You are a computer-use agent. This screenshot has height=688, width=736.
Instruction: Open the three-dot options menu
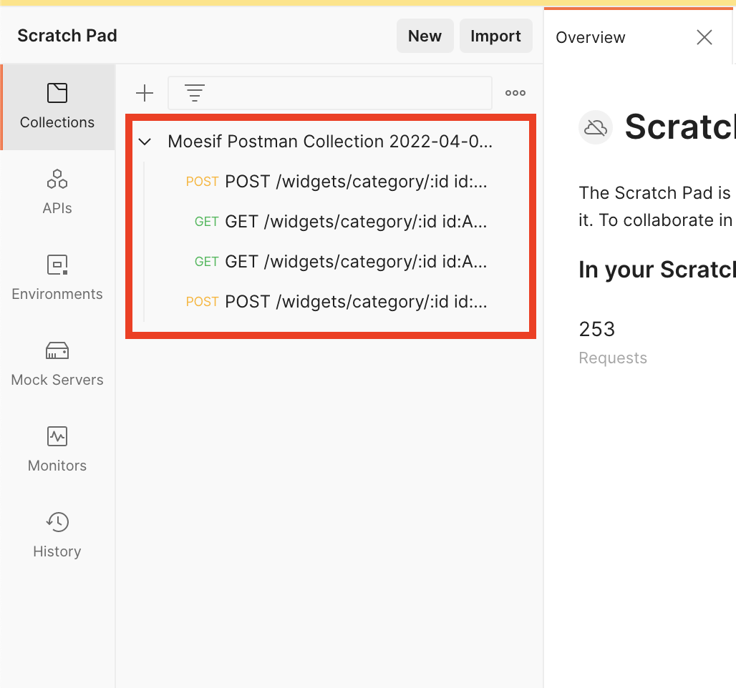[515, 93]
